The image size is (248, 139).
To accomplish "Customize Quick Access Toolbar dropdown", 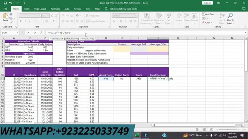I will tap(24, 3).
